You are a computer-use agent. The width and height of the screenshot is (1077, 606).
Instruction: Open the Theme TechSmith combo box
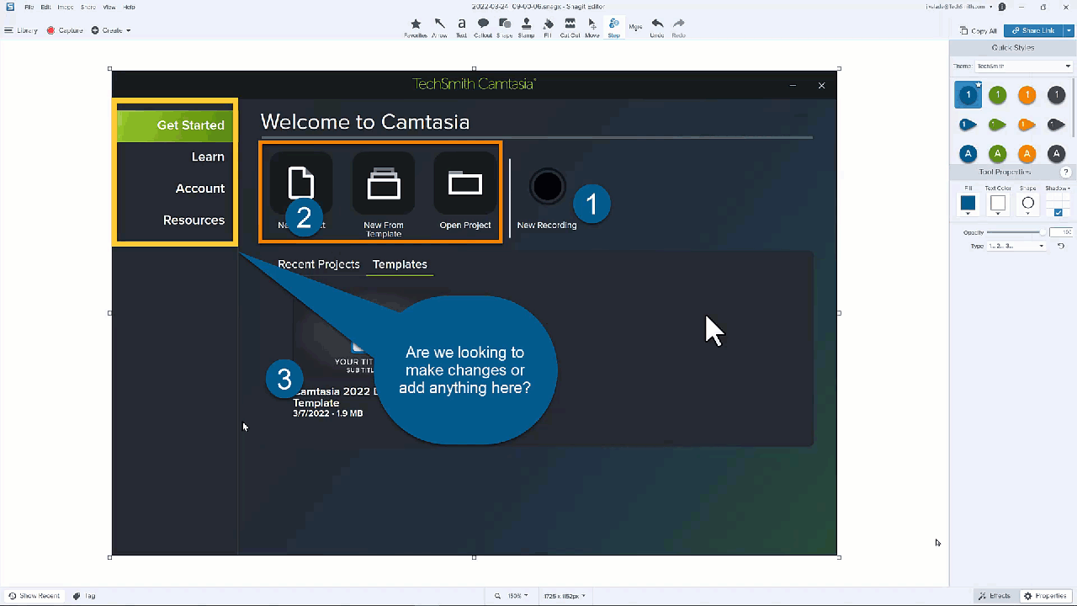[x=1023, y=66]
